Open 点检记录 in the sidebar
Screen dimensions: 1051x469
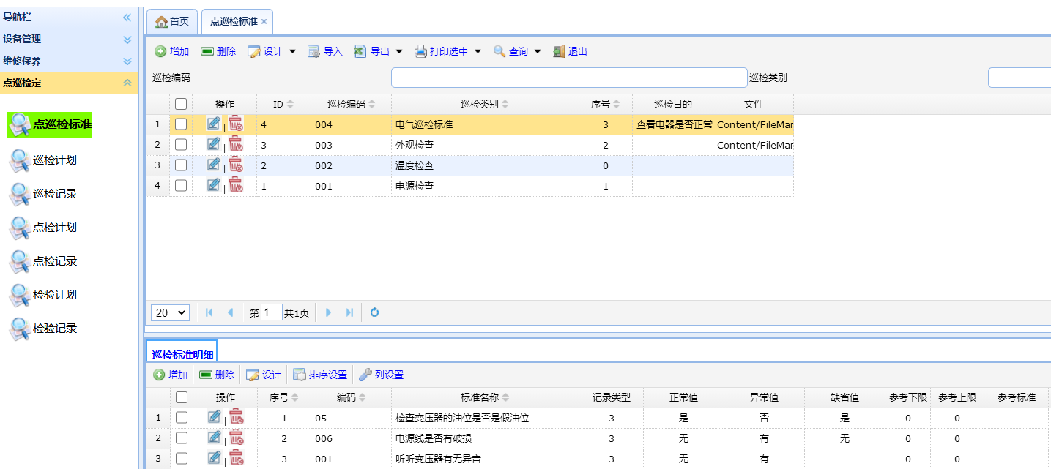pos(54,261)
